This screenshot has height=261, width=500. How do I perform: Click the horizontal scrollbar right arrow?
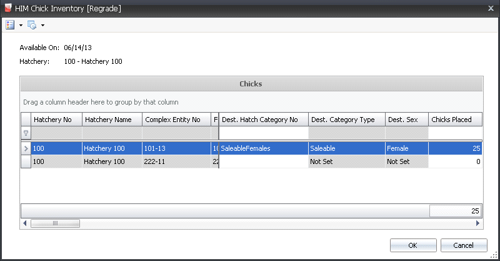click(477, 223)
